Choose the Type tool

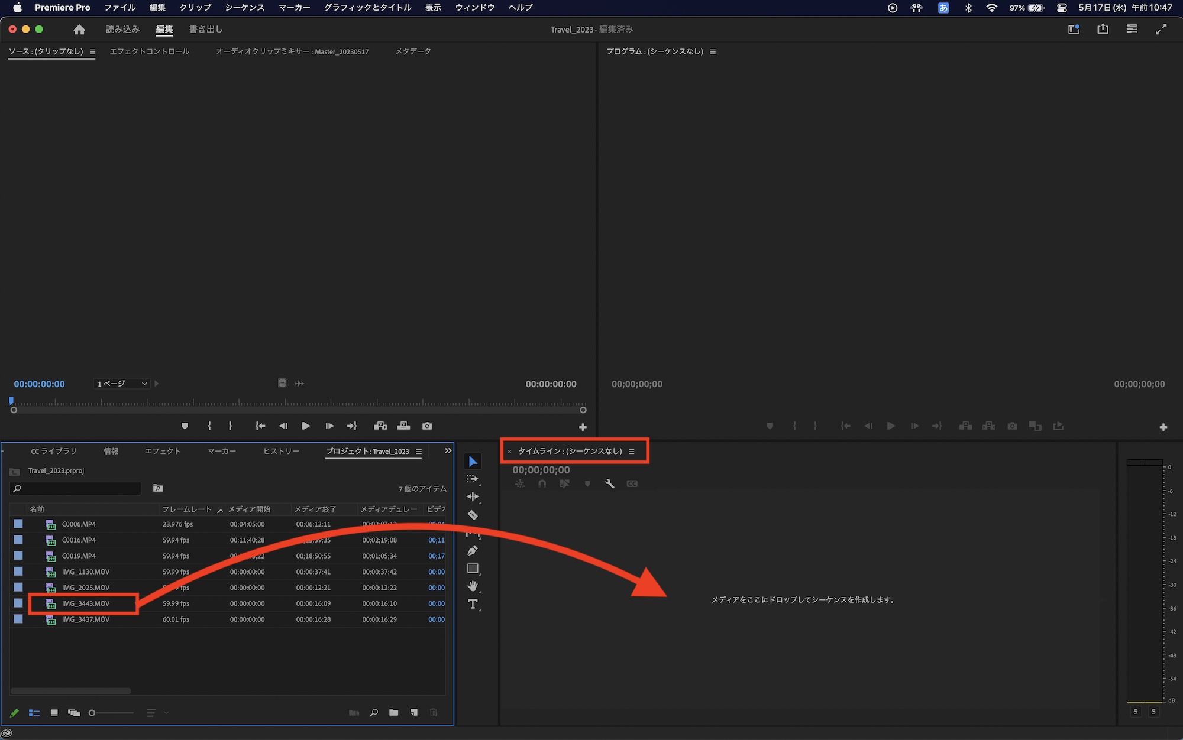[x=472, y=604]
